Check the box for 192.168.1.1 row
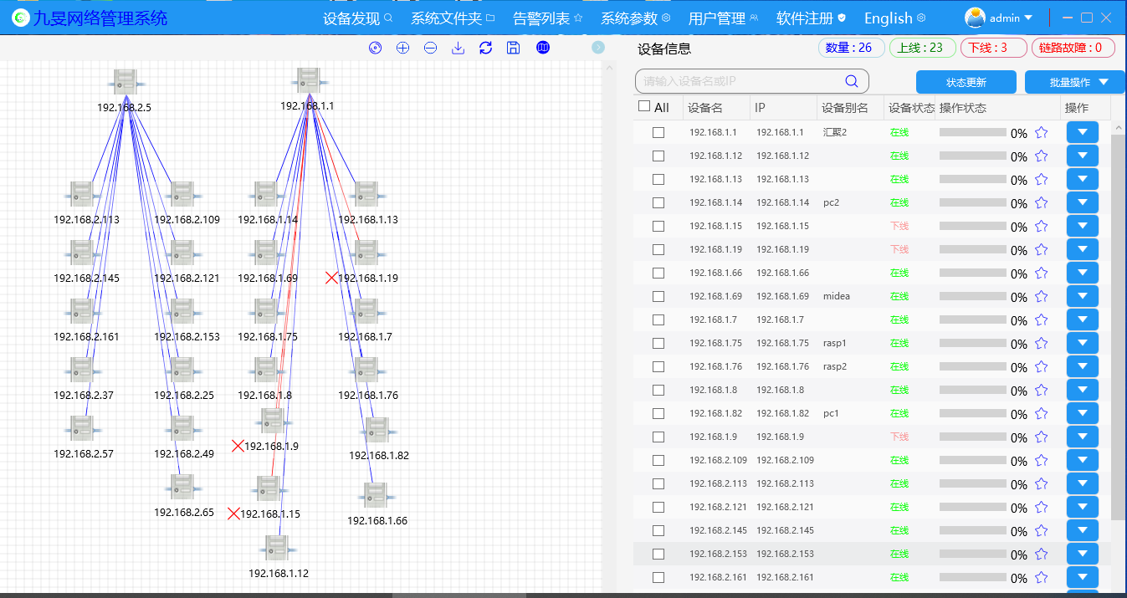The height and width of the screenshot is (598, 1127). (x=658, y=132)
